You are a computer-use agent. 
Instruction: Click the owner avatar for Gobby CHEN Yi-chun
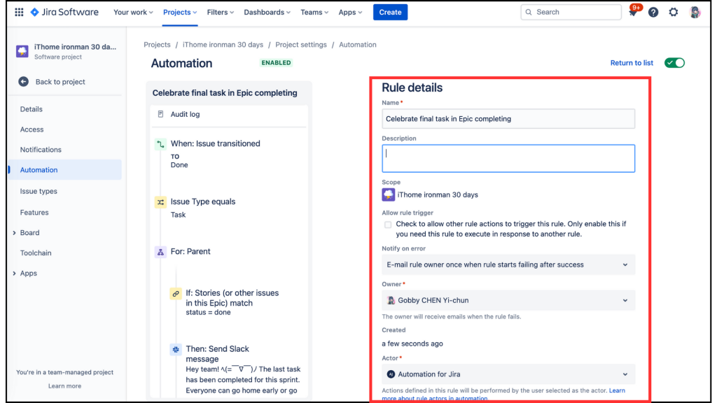391,300
